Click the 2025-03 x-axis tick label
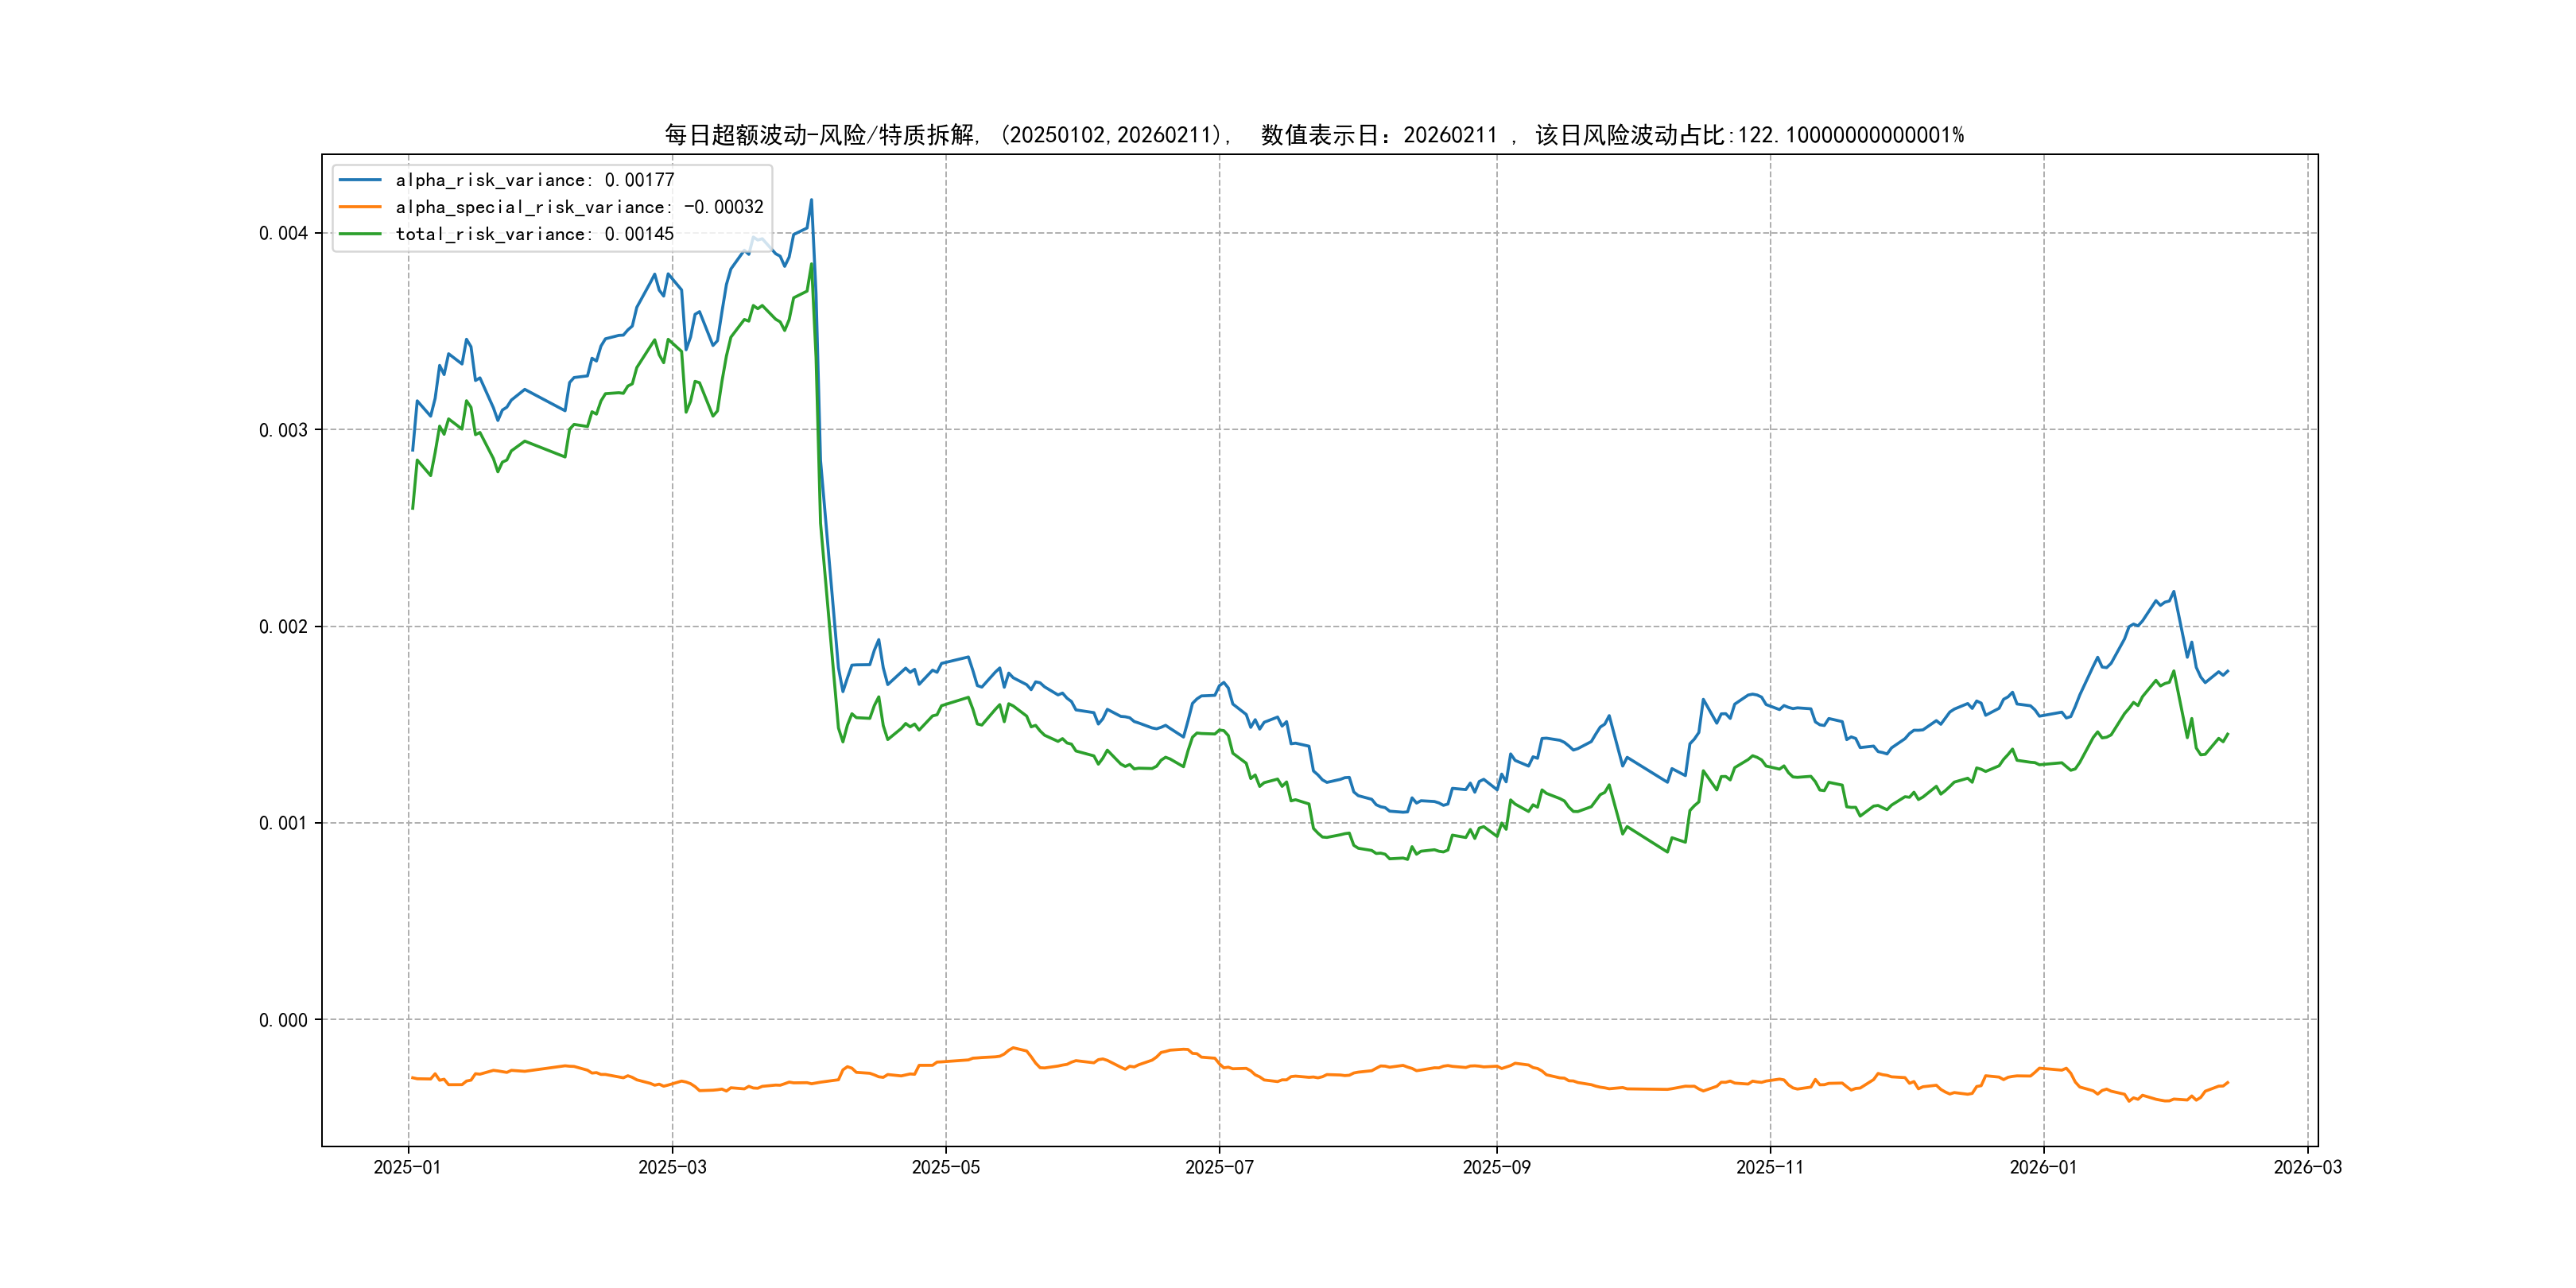Viewport: 2576px width, 1288px height. pyautogui.click(x=672, y=1167)
